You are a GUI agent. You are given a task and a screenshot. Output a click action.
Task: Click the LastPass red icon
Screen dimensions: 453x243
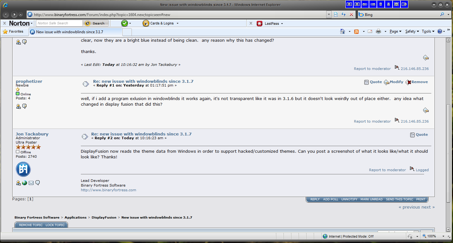coord(260,24)
